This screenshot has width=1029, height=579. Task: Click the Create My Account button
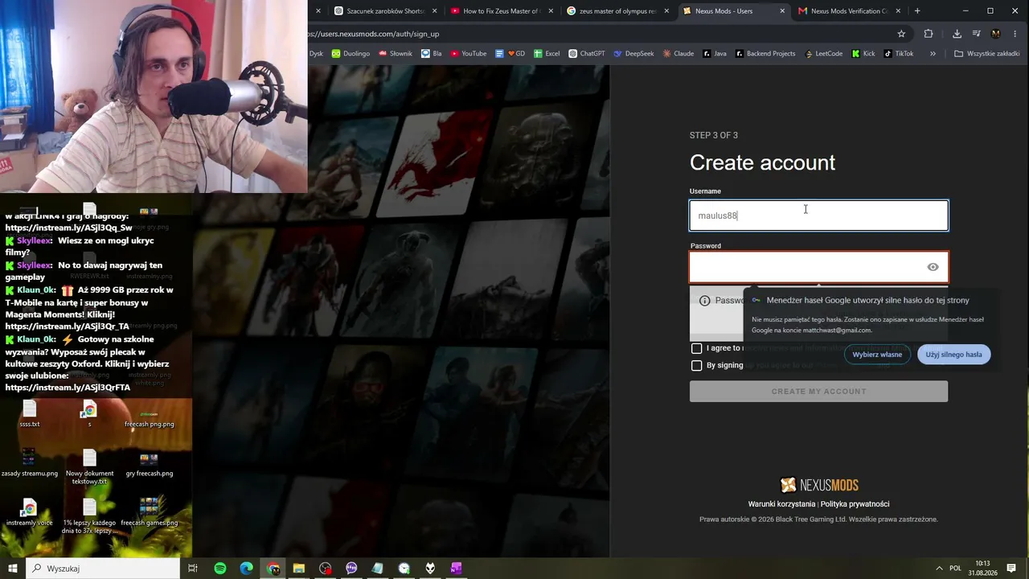818,392
